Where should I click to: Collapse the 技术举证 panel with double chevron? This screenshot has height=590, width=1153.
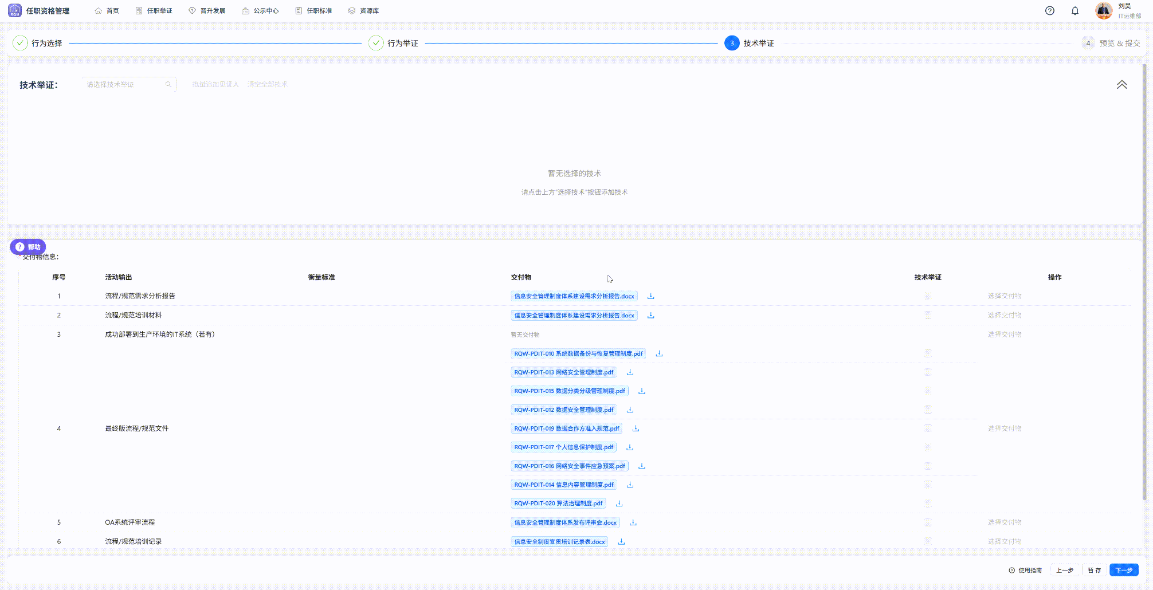[x=1121, y=85]
